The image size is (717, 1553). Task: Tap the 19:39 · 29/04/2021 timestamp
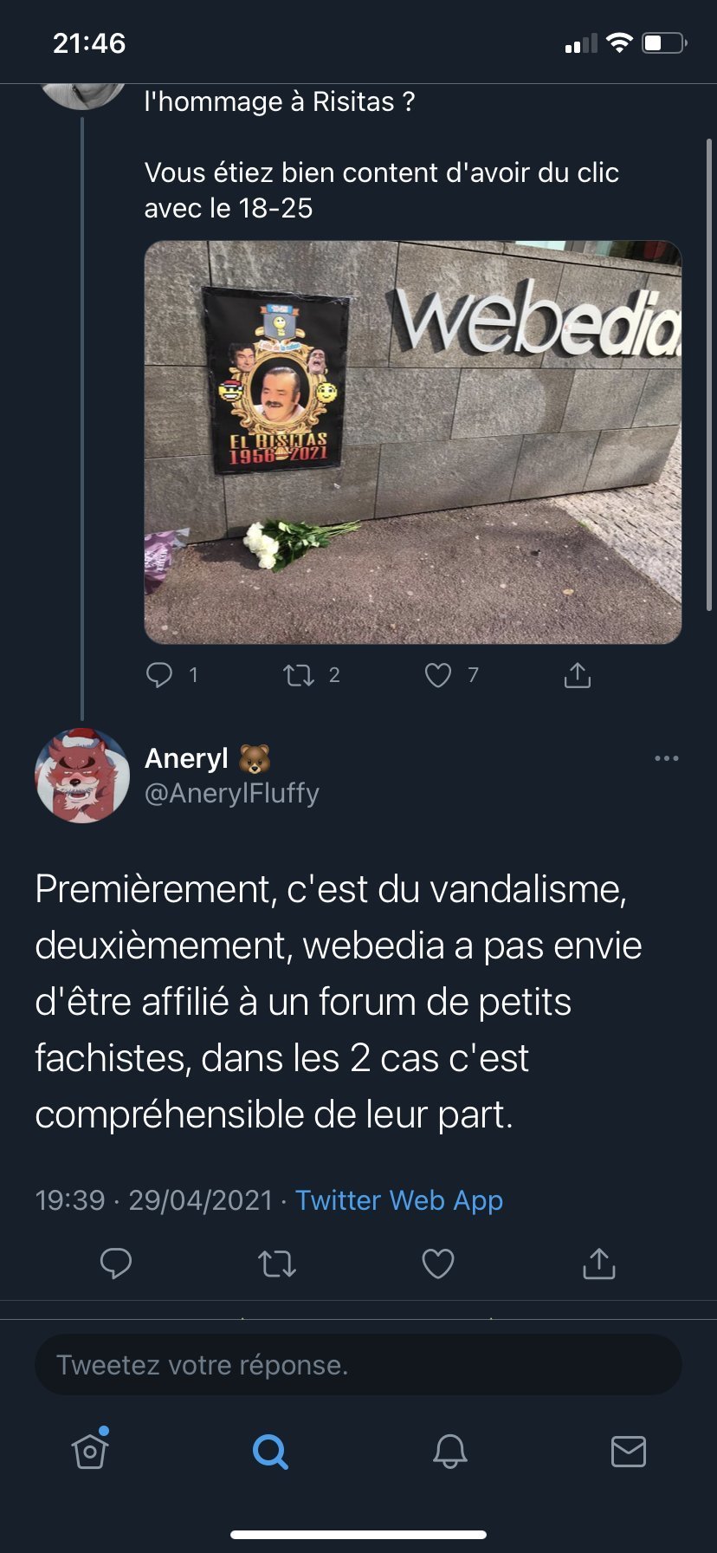coord(154,1200)
